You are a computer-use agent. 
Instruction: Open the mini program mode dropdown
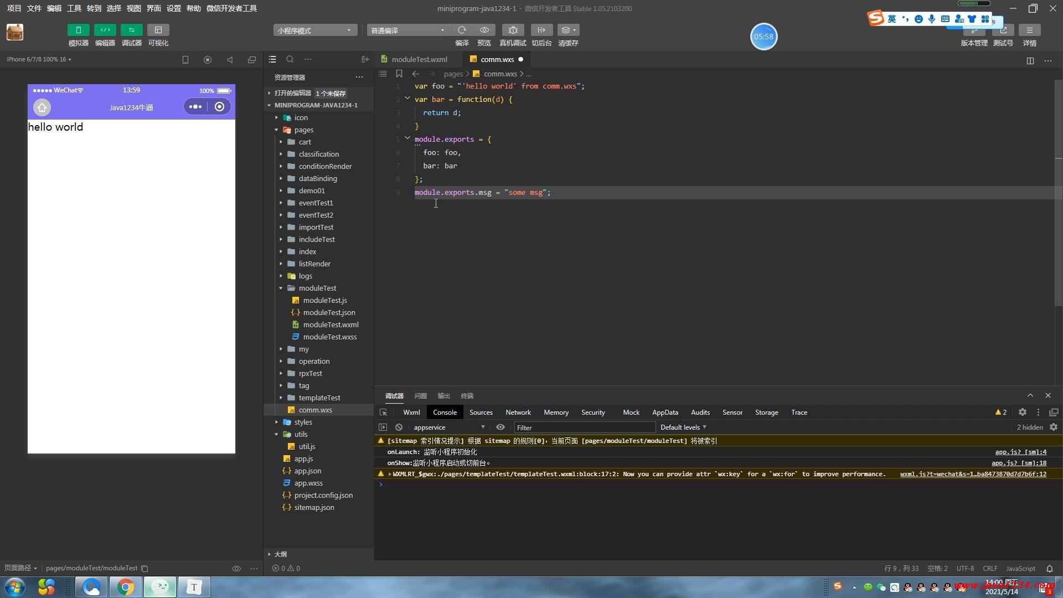click(314, 30)
